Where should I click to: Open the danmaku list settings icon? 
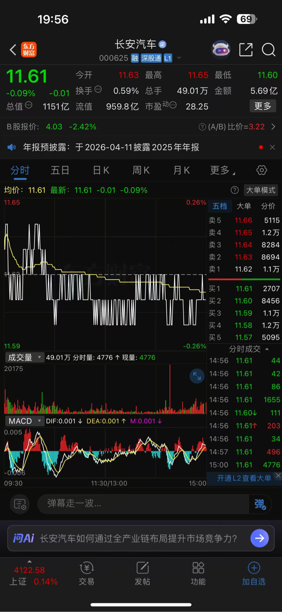[20, 504]
